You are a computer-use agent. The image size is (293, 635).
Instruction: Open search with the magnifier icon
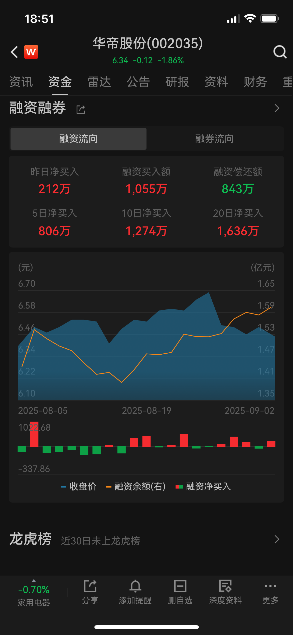280,52
